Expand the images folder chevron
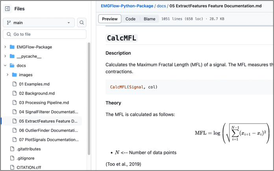The width and height of the screenshot is (274, 171). (x=7, y=75)
